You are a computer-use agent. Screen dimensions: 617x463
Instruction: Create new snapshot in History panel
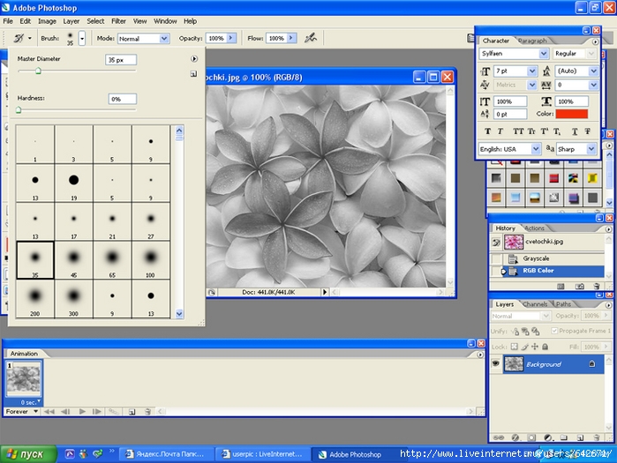tap(579, 287)
